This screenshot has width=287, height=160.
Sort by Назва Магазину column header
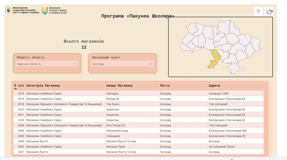coord(119,85)
